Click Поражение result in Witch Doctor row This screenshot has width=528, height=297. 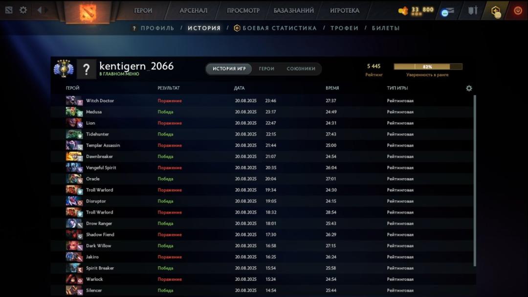(170, 101)
